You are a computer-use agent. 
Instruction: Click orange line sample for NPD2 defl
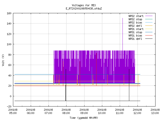[149, 26]
